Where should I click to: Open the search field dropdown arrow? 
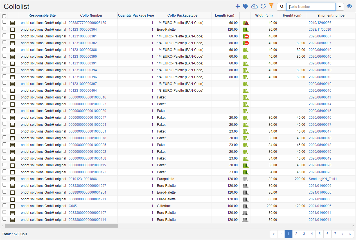pyautogui.click(x=340, y=7)
